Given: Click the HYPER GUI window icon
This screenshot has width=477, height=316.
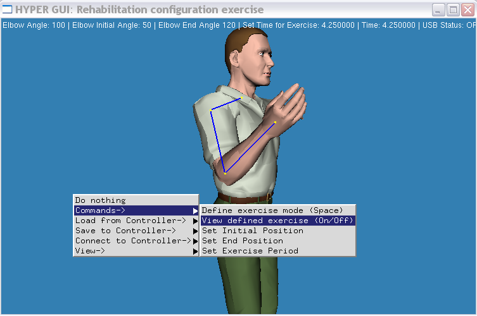Looking at the screenshot, I should coord(7,9).
